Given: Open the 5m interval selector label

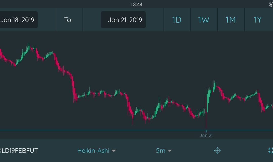Looking at the screenshot, I should pos(161,151).
